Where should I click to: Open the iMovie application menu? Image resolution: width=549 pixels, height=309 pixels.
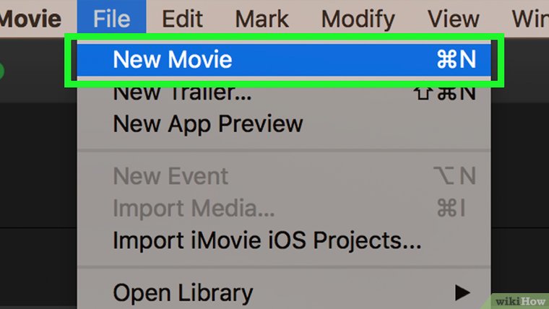[29, 17]
